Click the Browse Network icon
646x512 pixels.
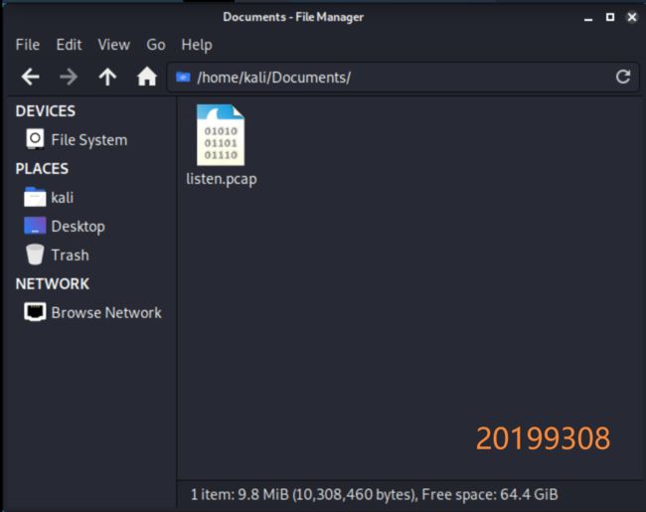35,311
